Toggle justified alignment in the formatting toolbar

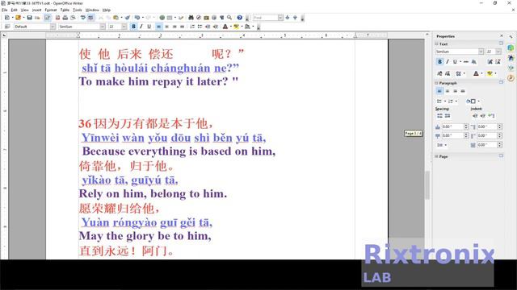click(x=182, y=27)
